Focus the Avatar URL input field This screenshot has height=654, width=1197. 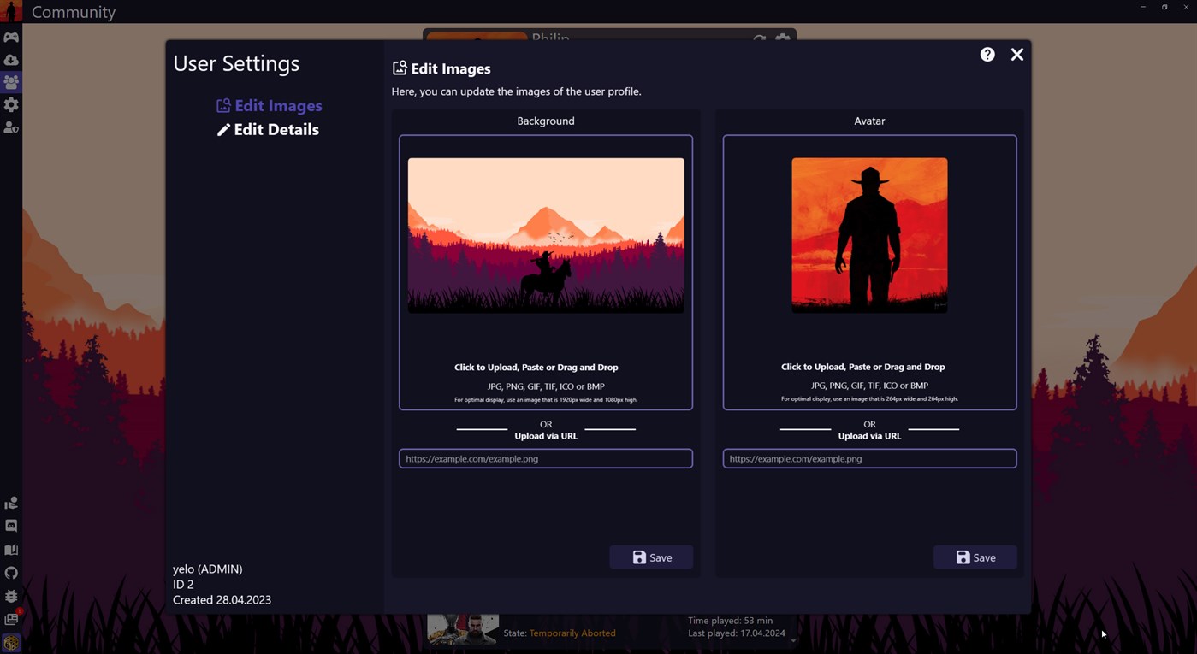[869, 459]
